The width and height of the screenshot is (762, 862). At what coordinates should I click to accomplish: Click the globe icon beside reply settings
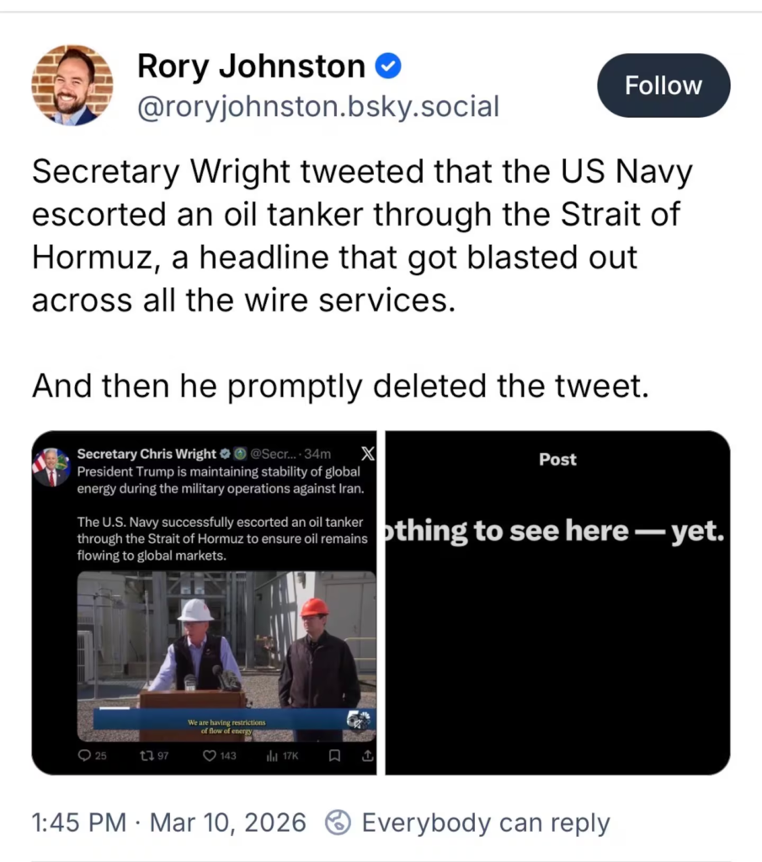coord(338,822)
